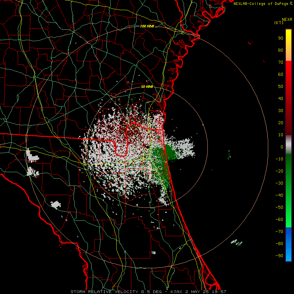294x294 pixels.
Task: Click the [KT] units label
Action: pos(279,23)
